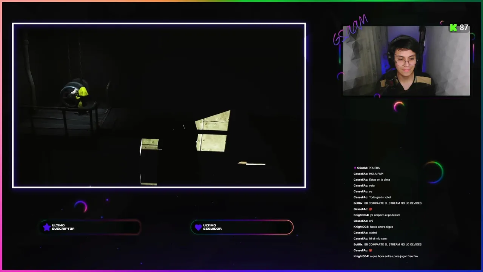Click the chat message 'xddxd'
Screen dimensions: 483x272
(373, 233)
